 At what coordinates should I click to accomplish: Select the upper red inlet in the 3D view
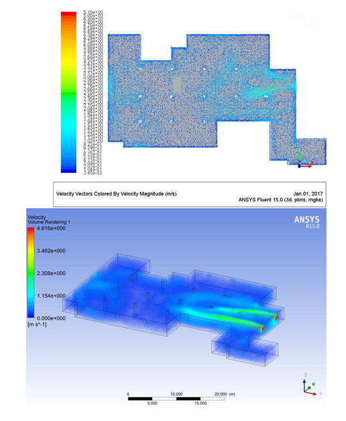coord(276,318)
